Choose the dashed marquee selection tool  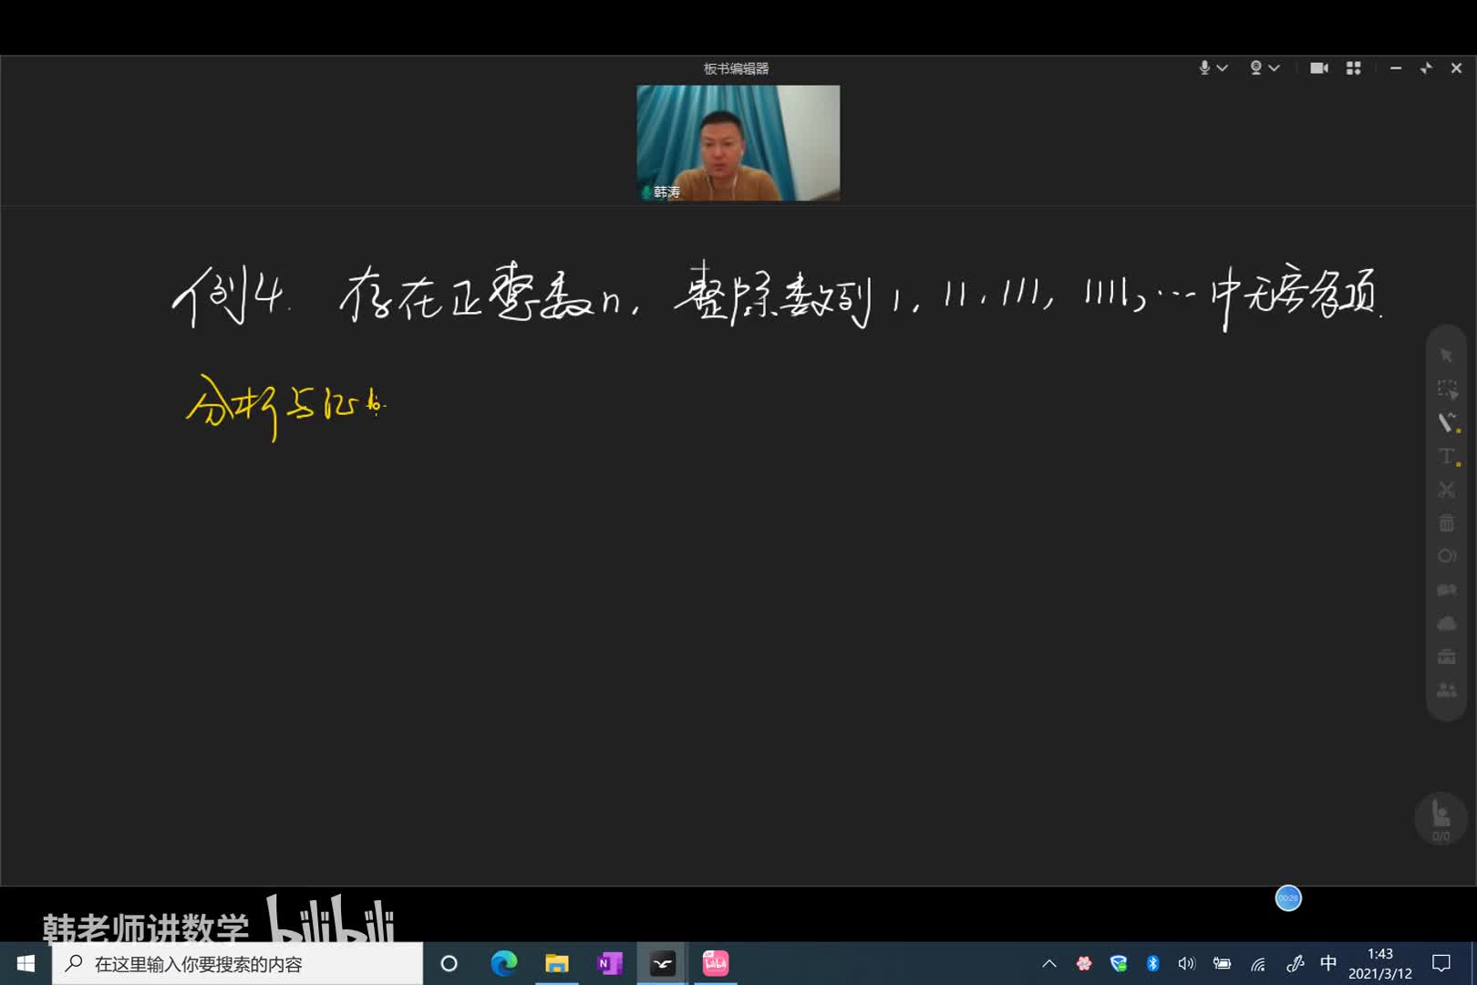1446,389
